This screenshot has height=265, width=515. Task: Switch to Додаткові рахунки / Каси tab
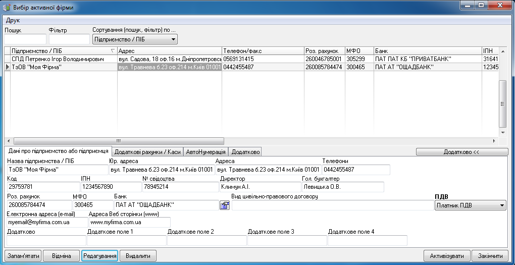147,151
